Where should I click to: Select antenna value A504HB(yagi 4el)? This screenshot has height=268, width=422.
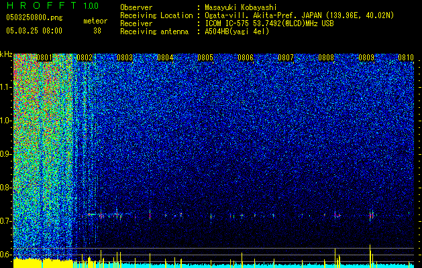coord(237,31)
